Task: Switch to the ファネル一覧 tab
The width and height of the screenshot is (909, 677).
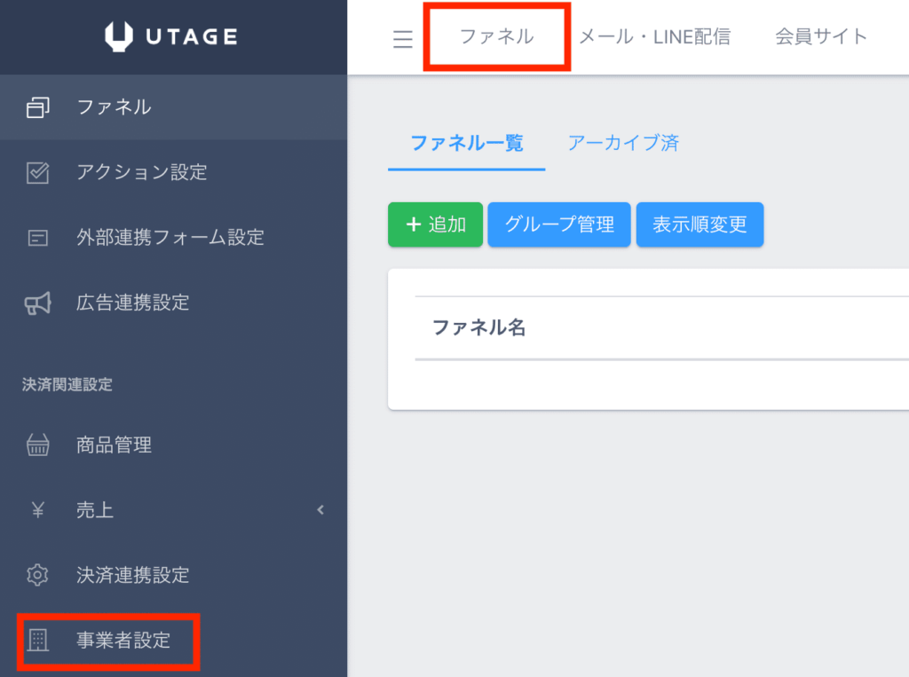Action: click(x=465, y=142)
